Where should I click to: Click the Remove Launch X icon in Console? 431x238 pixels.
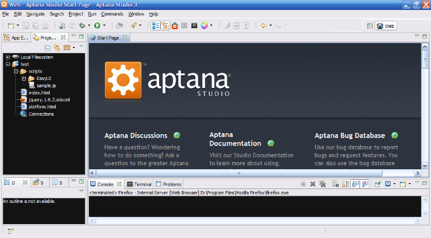(x=312, y=184)
